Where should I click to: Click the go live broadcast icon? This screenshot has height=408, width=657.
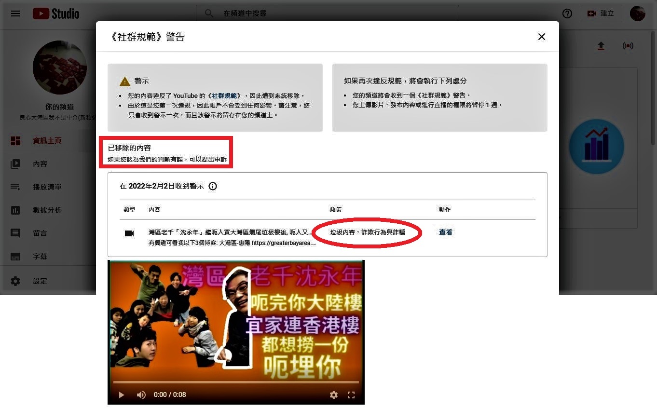tap(628, 46)
